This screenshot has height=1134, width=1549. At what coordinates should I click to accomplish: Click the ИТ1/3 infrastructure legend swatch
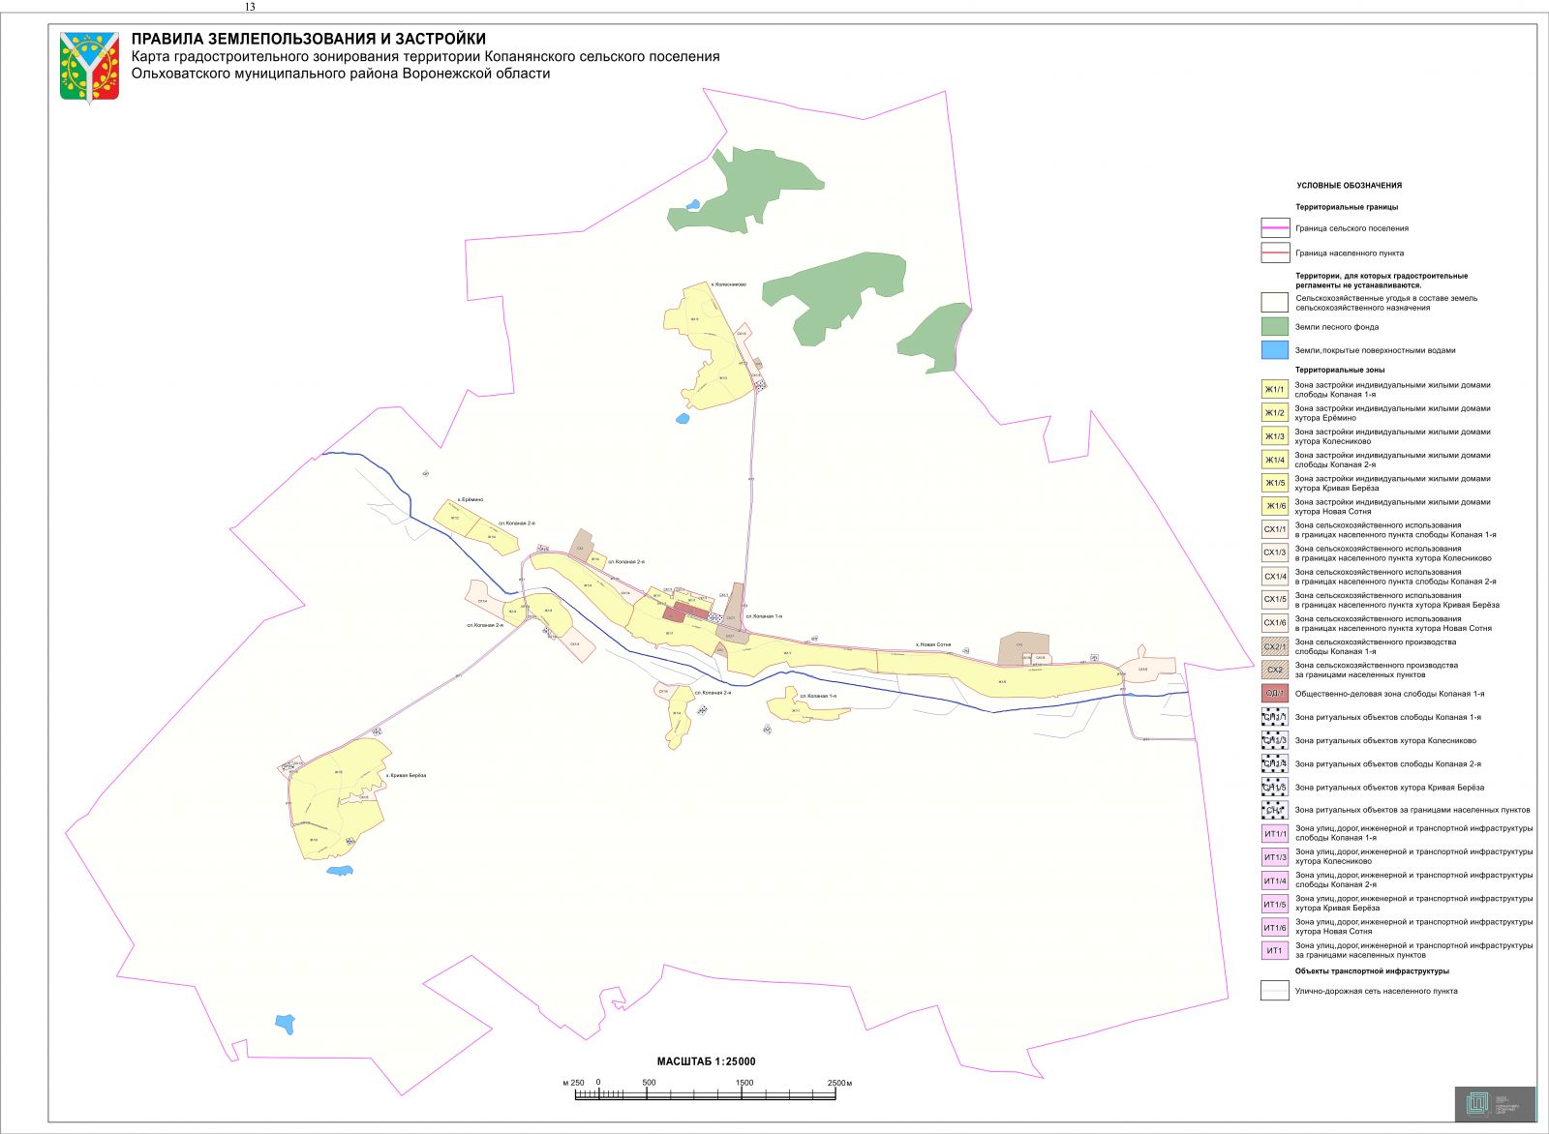tap(1275, 857)
